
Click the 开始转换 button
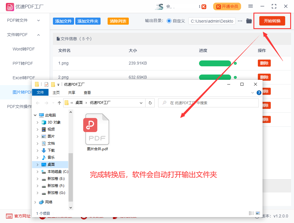click(272, 21)
